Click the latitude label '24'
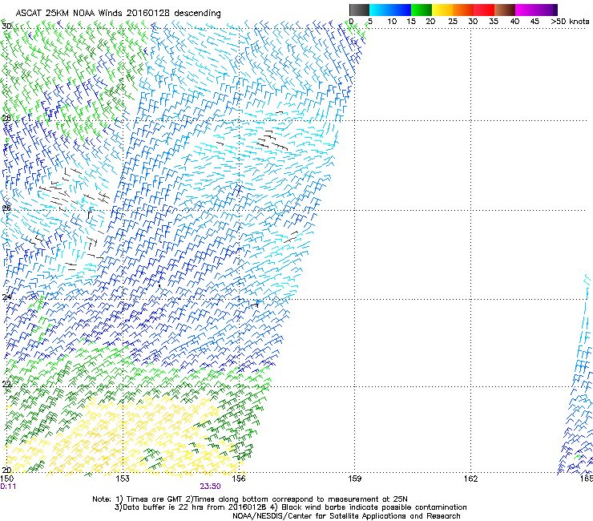This screenshot has height=521, width=593. point(6,297)
